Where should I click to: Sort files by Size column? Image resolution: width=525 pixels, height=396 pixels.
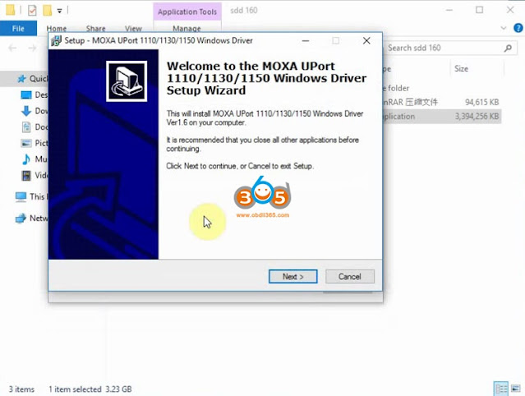tap(461, 69)
